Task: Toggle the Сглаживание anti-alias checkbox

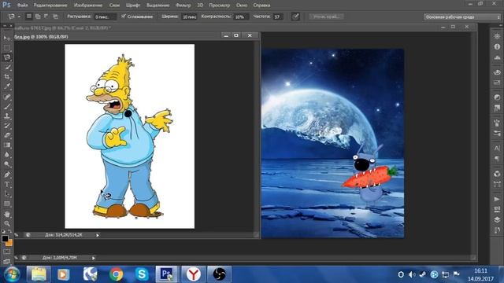Action: click(124, 17)
